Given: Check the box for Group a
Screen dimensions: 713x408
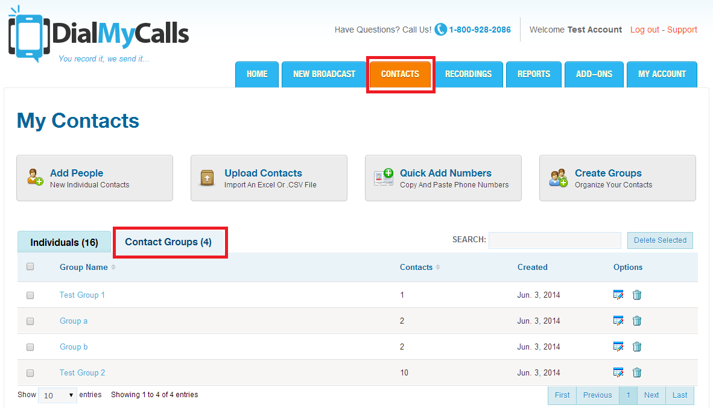Looking at the screenshot, I should [x=30, y=321].
